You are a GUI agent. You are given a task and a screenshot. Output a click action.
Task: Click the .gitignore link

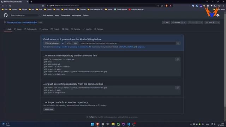tap(141, 47)
